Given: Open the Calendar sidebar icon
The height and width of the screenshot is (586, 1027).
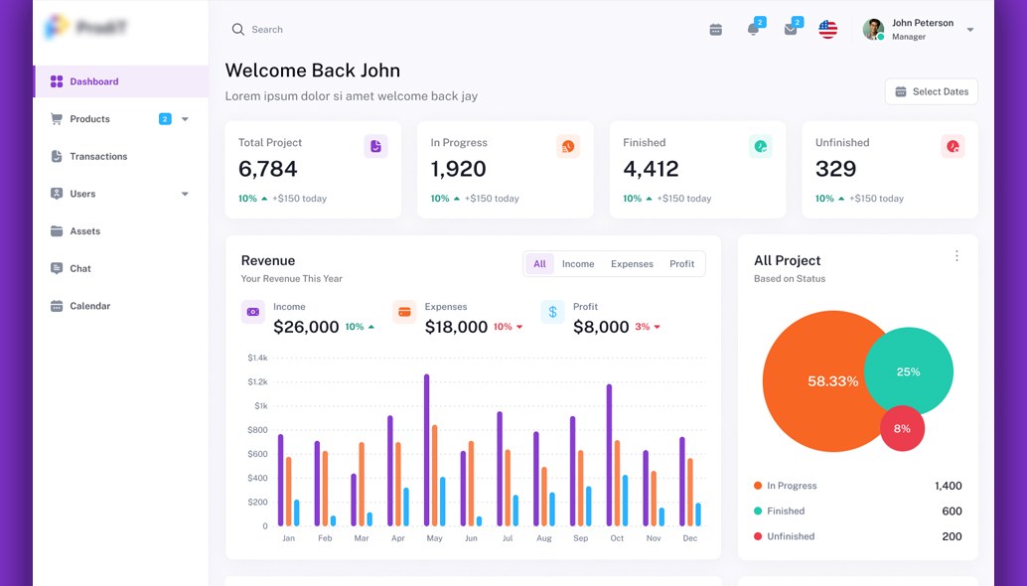Looking at the screenshot, I should pos(57,305).
